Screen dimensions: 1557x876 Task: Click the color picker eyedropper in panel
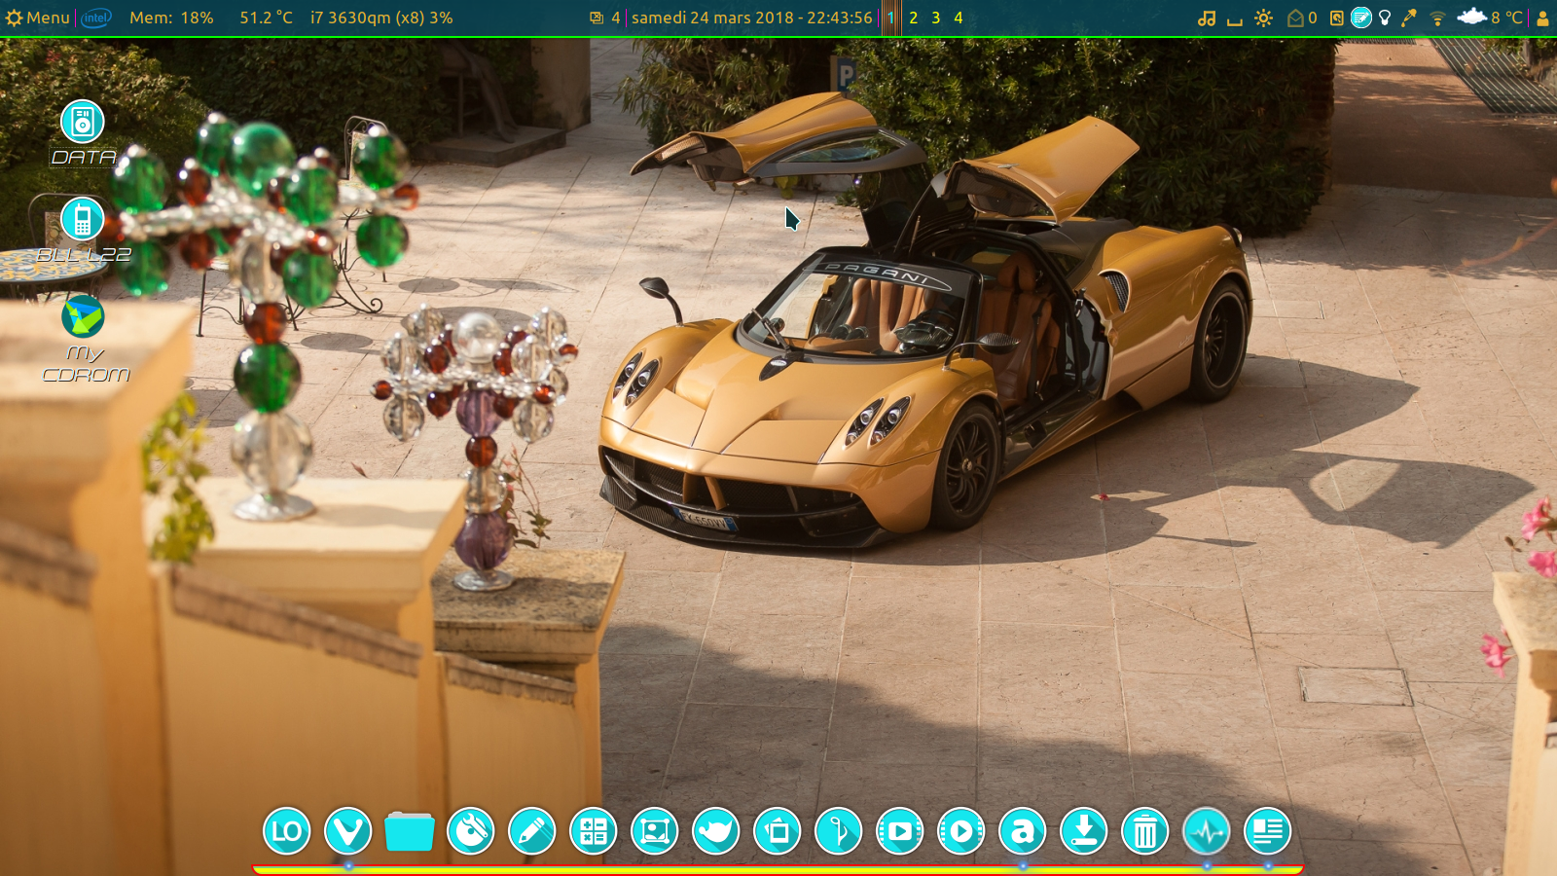tap(1408, 18)
